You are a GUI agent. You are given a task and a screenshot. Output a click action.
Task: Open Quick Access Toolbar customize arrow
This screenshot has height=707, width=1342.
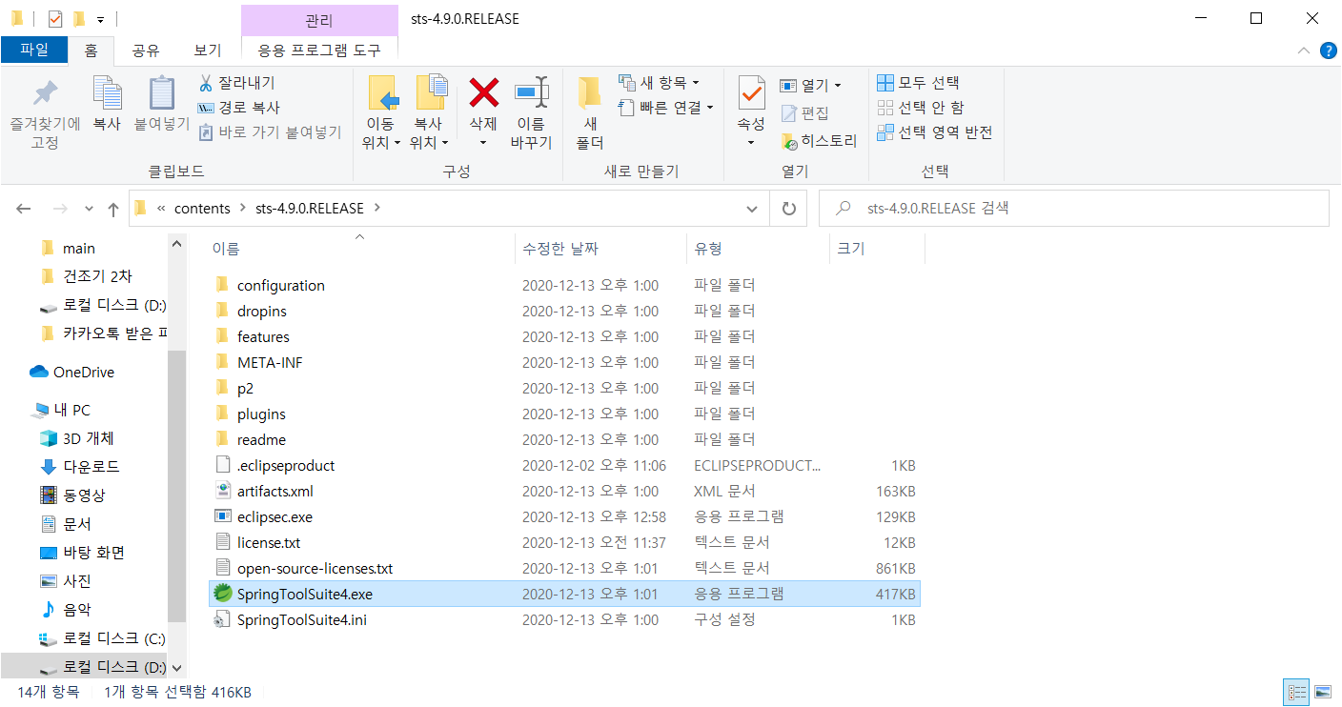point(100,19)
